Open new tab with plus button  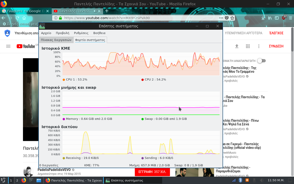107,11
